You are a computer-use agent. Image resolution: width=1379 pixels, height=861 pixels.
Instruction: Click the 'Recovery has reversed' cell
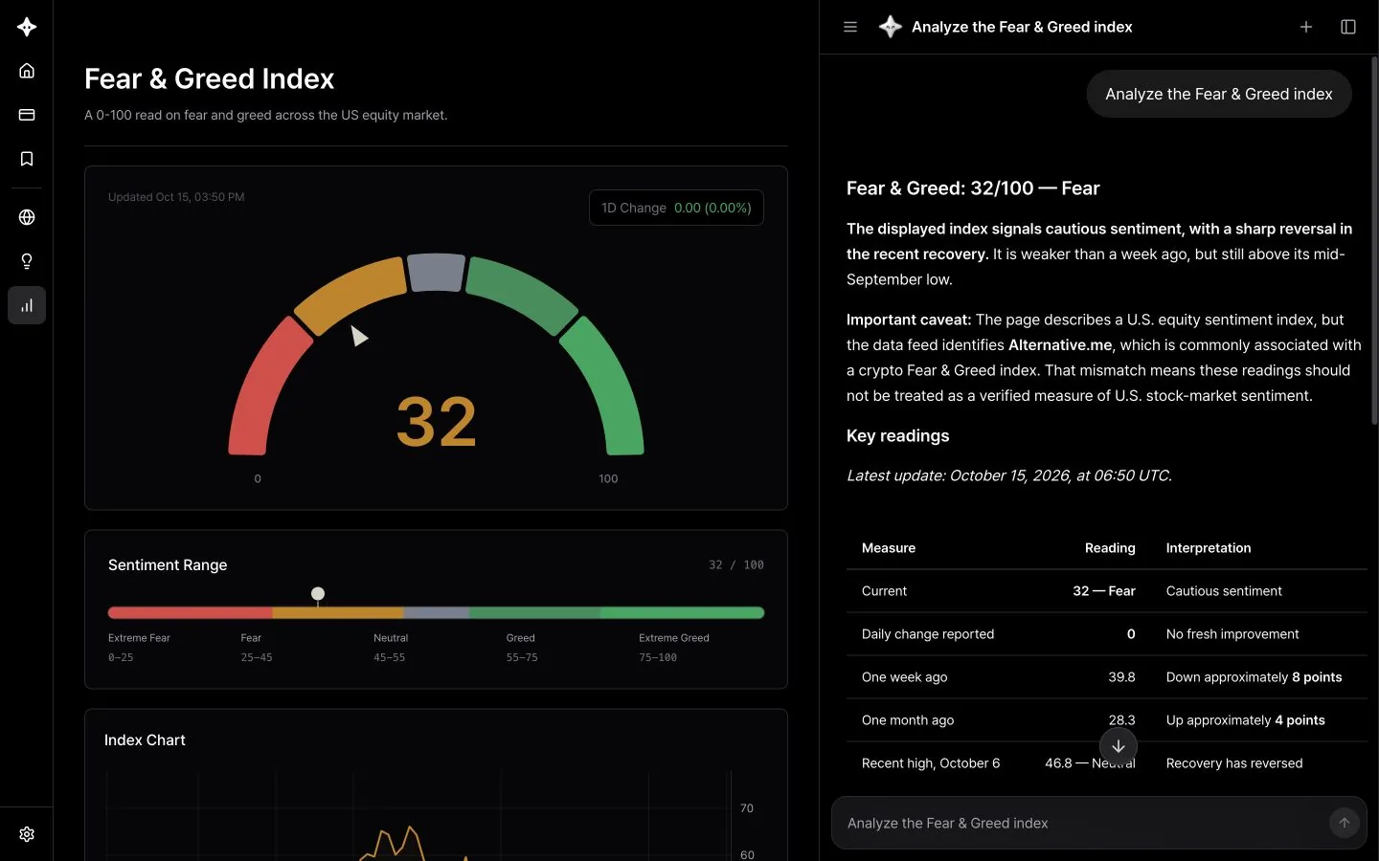tap(1234, 763)
